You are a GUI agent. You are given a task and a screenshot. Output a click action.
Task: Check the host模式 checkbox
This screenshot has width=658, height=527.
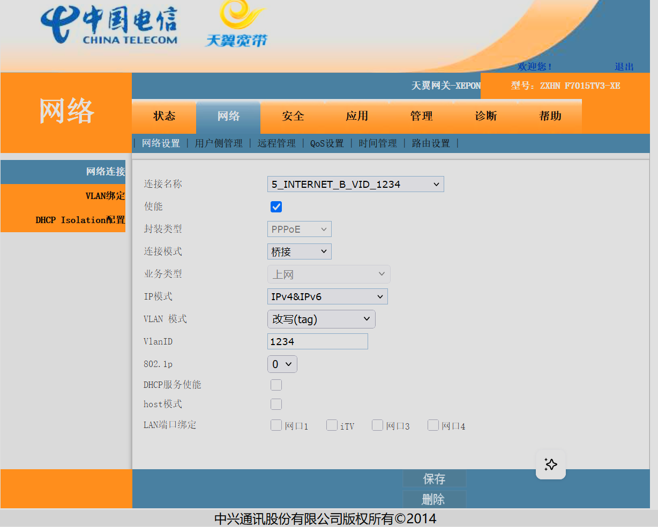[276, 404]
